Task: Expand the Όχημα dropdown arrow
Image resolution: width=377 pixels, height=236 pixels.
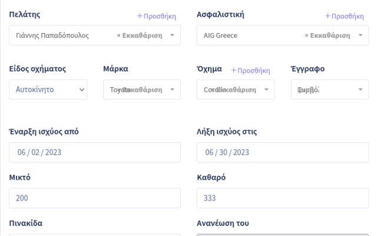Action: click(266, 90)
